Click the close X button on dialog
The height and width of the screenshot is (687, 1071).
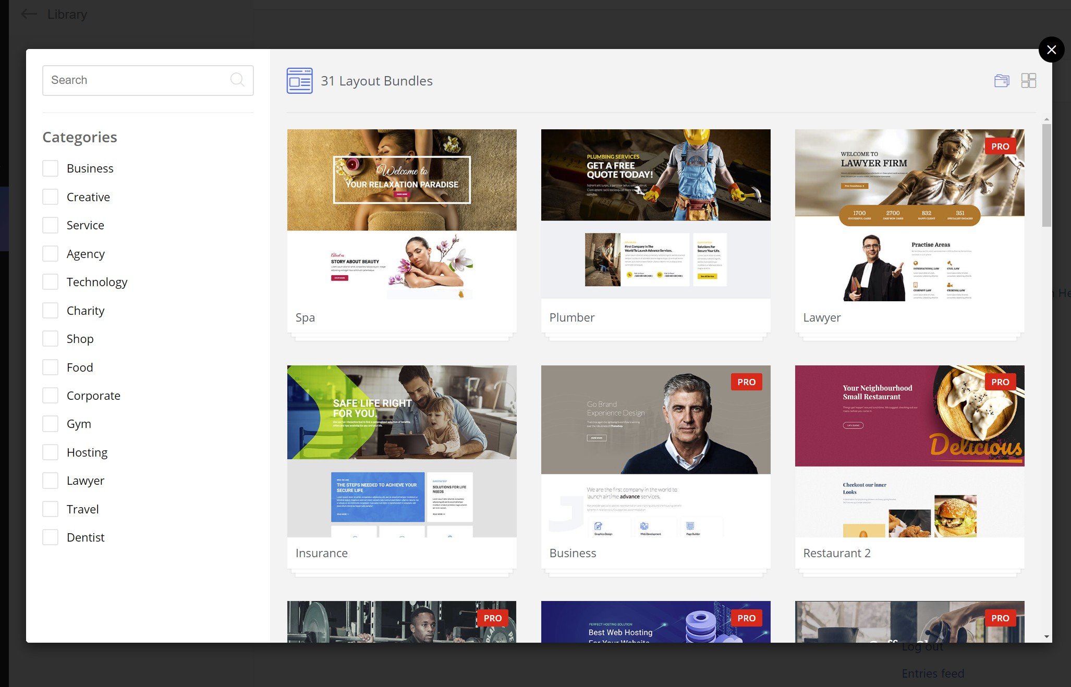click(1051, 49)
